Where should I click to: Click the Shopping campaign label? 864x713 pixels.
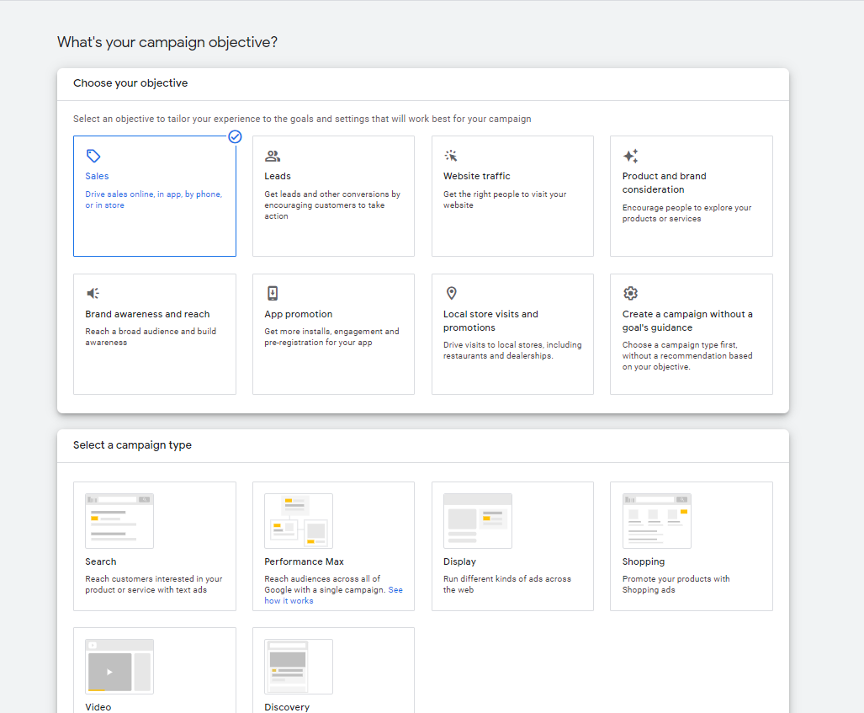coord(644,561)
